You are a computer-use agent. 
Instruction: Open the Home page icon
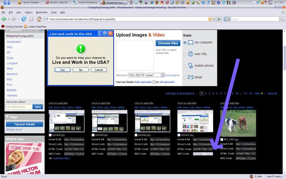39,19
